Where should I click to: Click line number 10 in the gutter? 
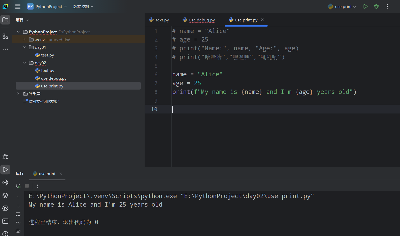pos(154,109)
